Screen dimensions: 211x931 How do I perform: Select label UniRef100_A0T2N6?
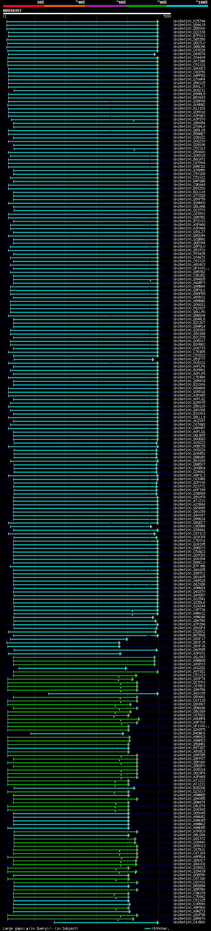pos(189,61)
